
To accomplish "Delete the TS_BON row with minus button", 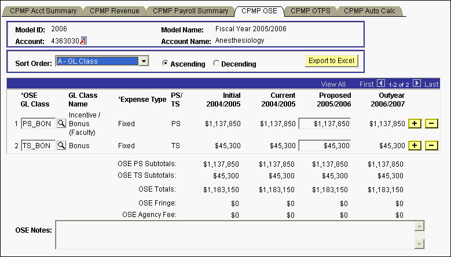I will tap(431, 146).
